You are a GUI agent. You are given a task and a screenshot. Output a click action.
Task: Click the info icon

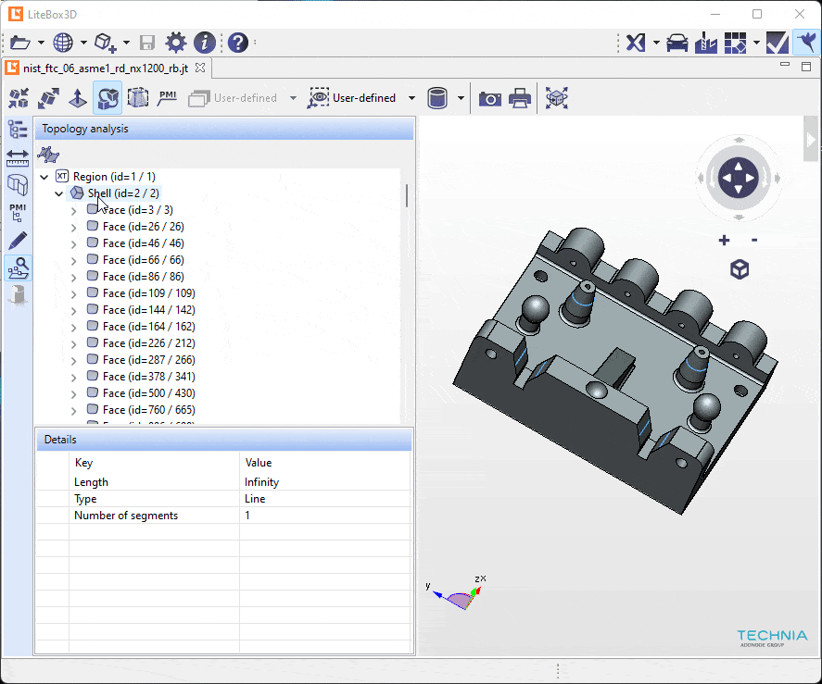click(205, 43)
